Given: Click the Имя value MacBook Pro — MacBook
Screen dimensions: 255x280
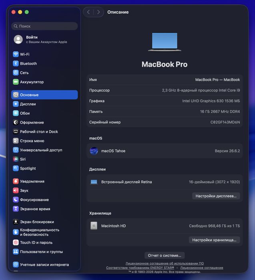Looking at the screenshot, I should pos(217,80).
